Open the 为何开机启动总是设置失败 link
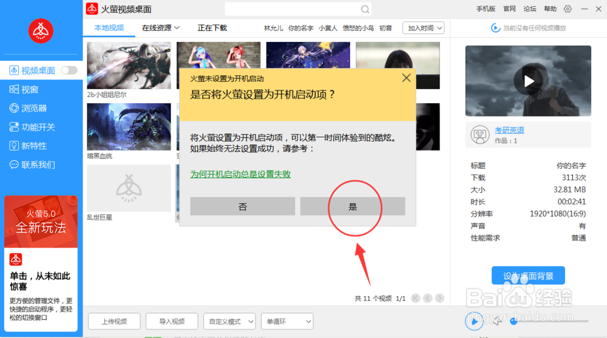 tap(240, 174)
